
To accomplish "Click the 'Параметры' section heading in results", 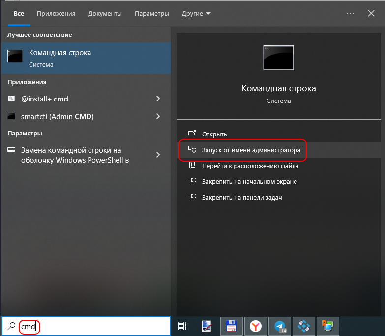I will [x=25, y=134].
